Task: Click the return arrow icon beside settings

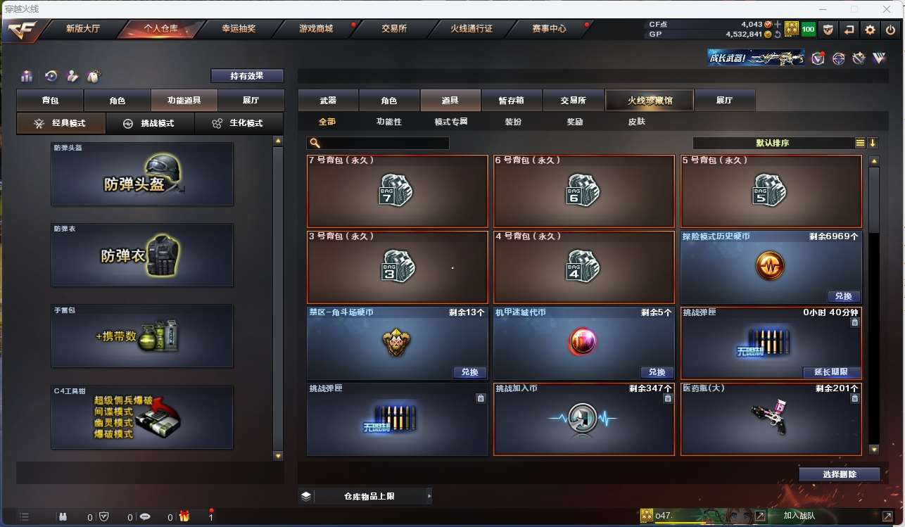Action: [849, 30]
